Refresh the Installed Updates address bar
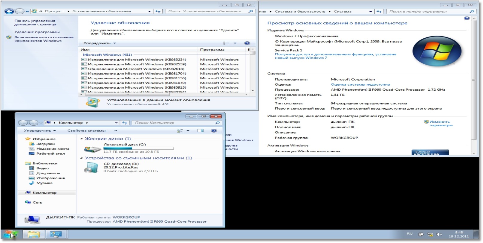The image size is (483, 243). [x=158, y=11]
